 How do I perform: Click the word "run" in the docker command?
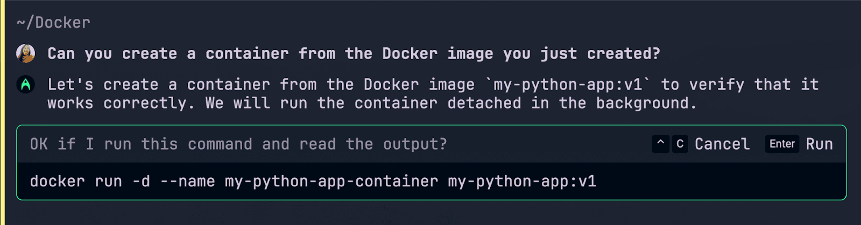[108, 182]
